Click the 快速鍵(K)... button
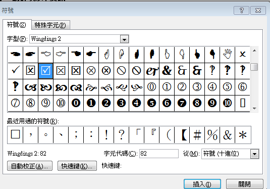 coord(77,166)
